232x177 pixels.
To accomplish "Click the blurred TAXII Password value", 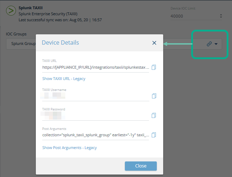I will (x=53, y=116).
